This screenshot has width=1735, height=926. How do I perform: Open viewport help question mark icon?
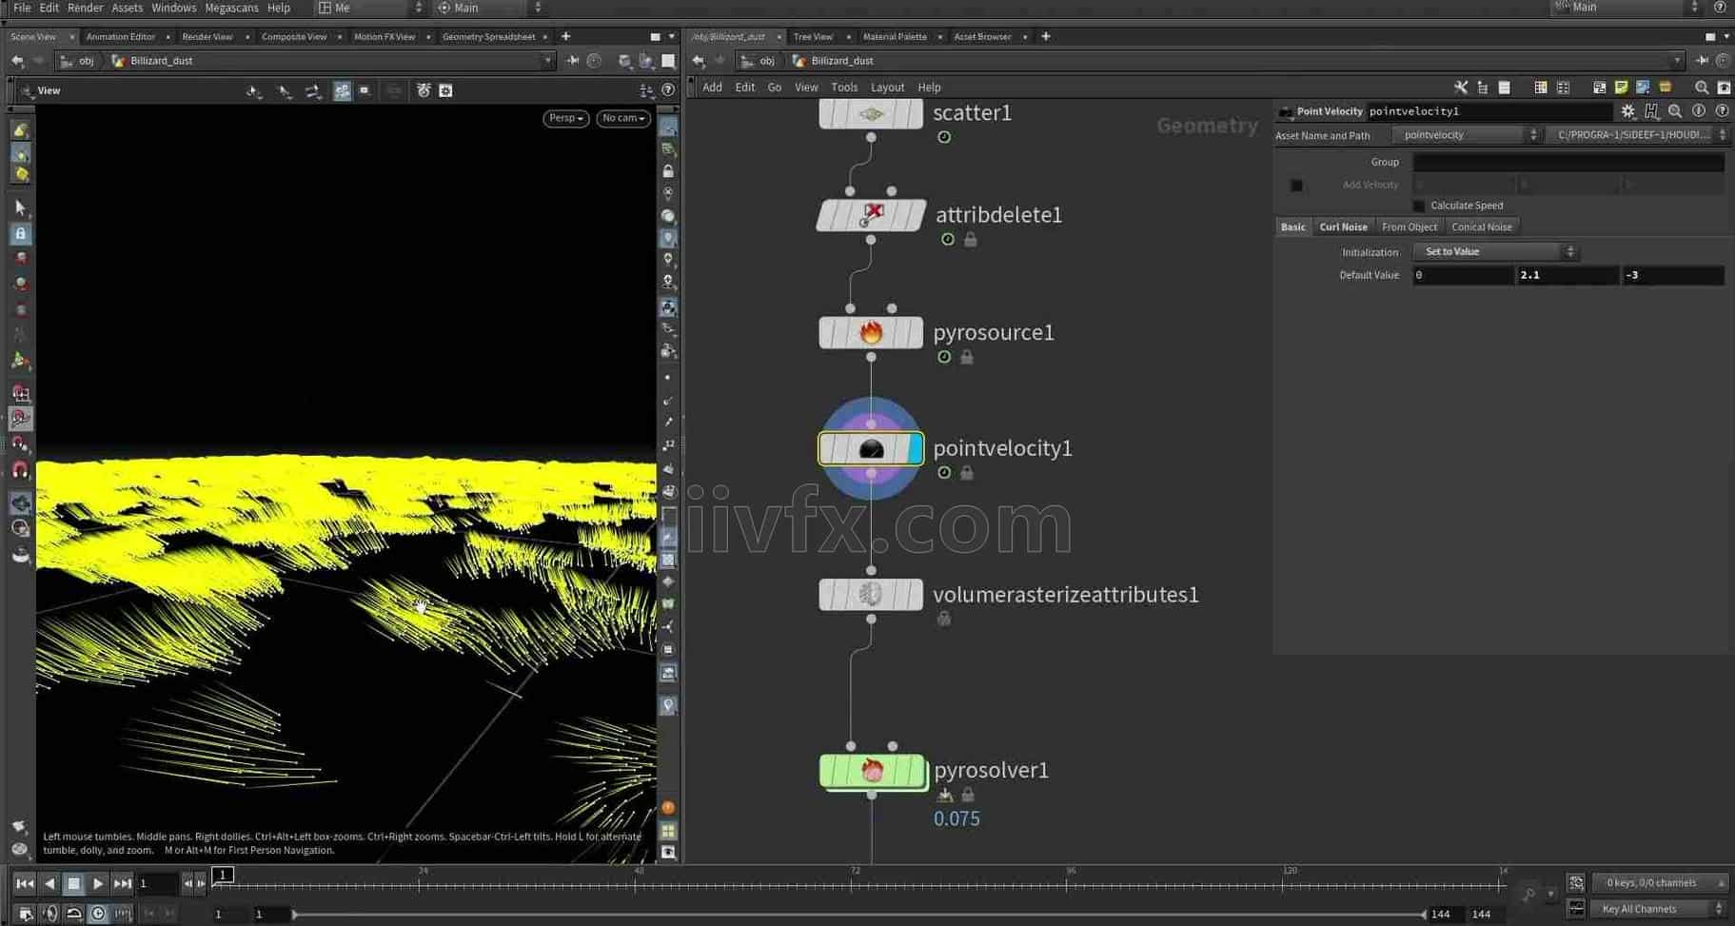tap(668, 90)
